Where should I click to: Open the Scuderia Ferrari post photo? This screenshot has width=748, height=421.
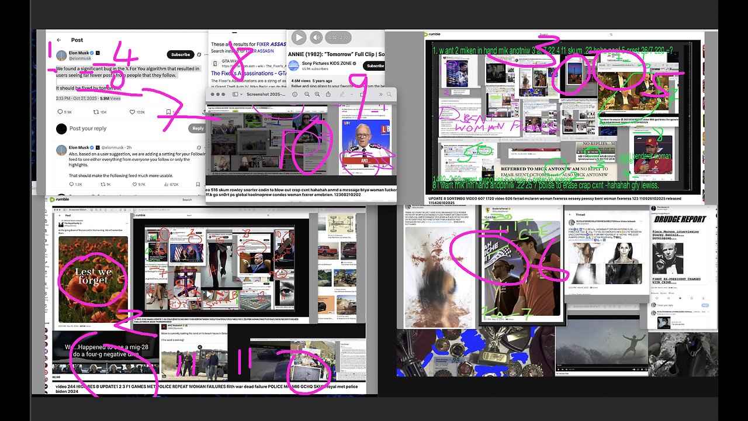pyautogui.click(x=522, y=268)
